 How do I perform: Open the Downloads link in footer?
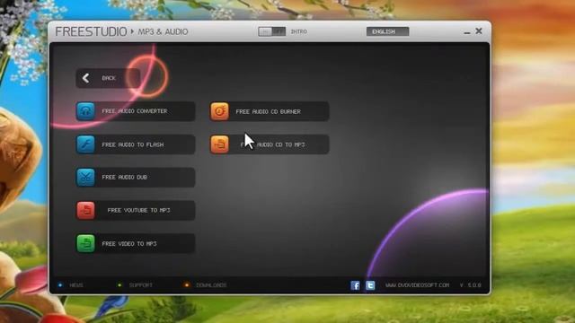(211, 285)
